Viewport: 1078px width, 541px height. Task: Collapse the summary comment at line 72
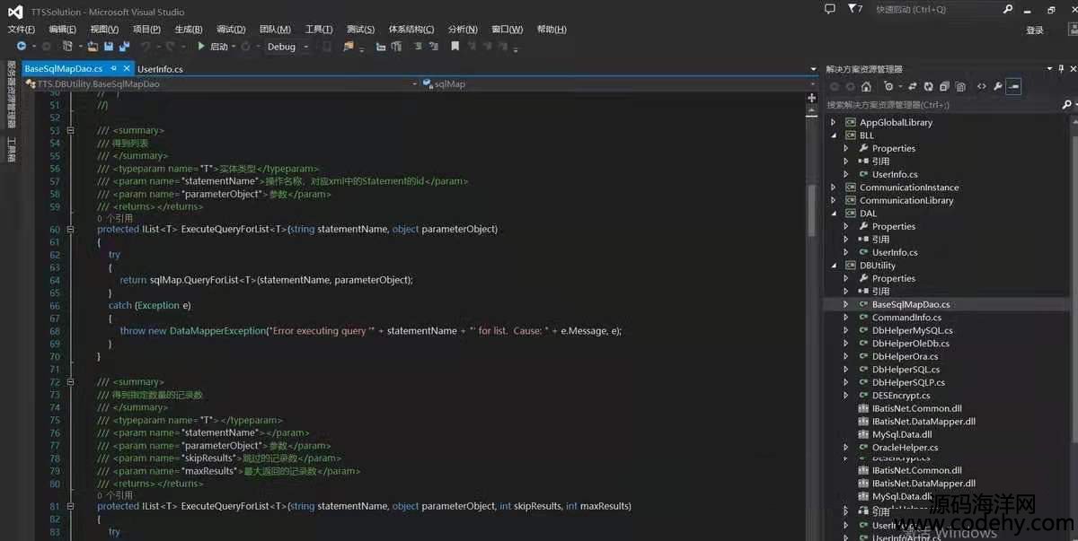[x=70, y=382]
